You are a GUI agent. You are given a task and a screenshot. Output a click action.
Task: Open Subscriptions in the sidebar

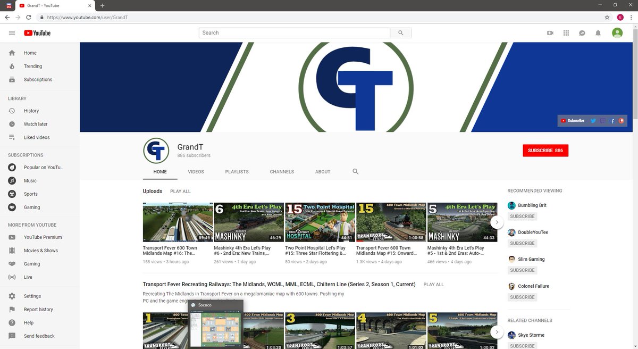click(x=40, y=80)
